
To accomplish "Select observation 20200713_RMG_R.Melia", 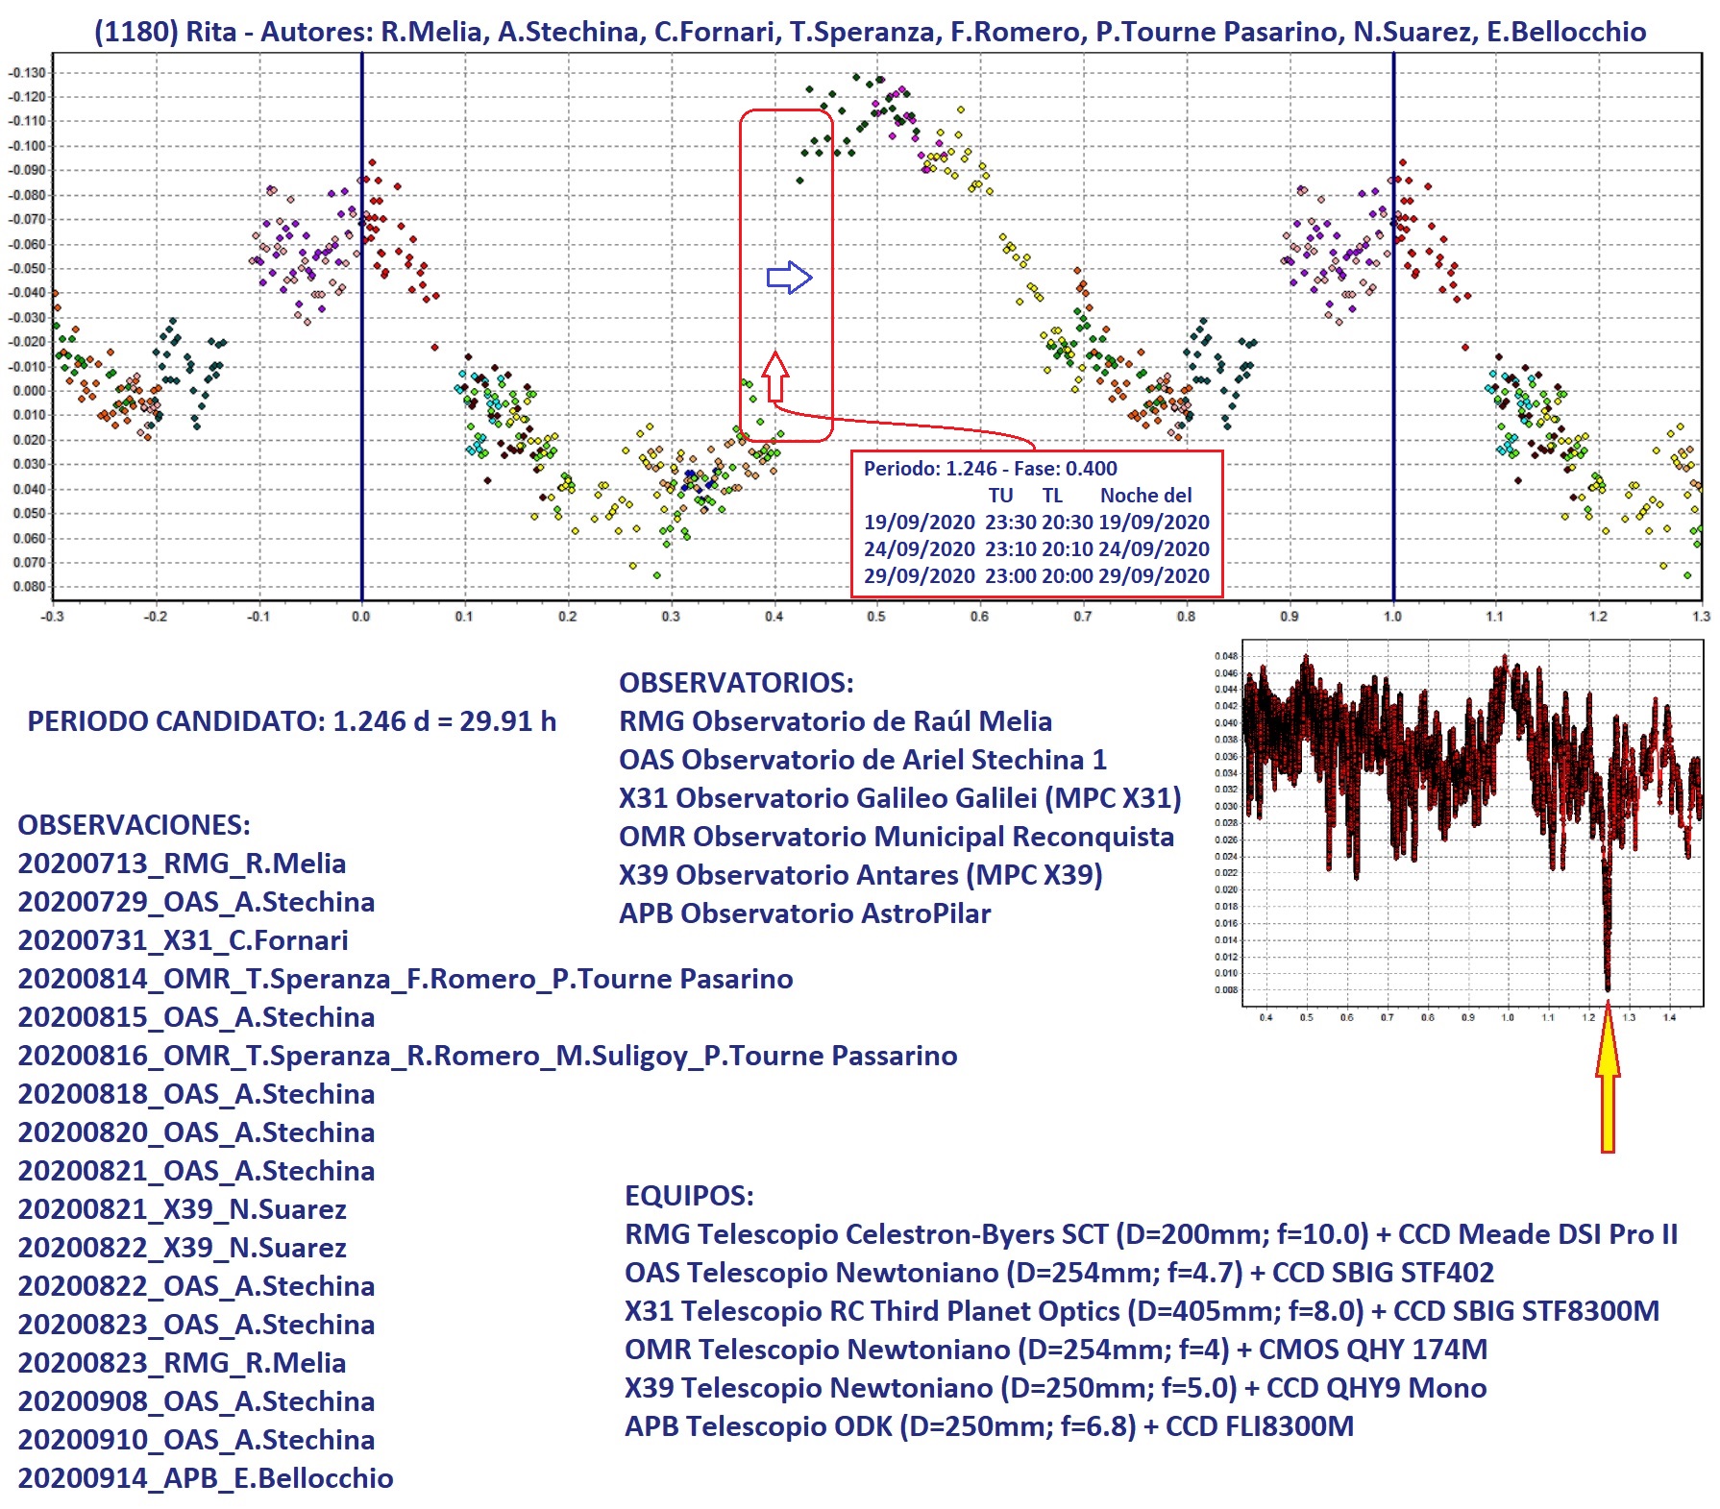I will pyautogui.click(x=182, y=864).
